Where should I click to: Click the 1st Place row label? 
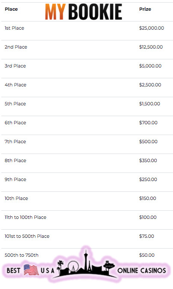(14, 28)
